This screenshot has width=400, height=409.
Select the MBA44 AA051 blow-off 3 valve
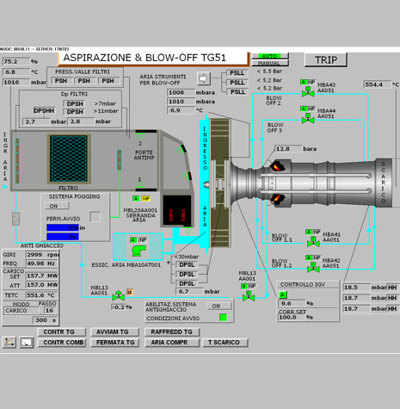(x=308, y=119)
